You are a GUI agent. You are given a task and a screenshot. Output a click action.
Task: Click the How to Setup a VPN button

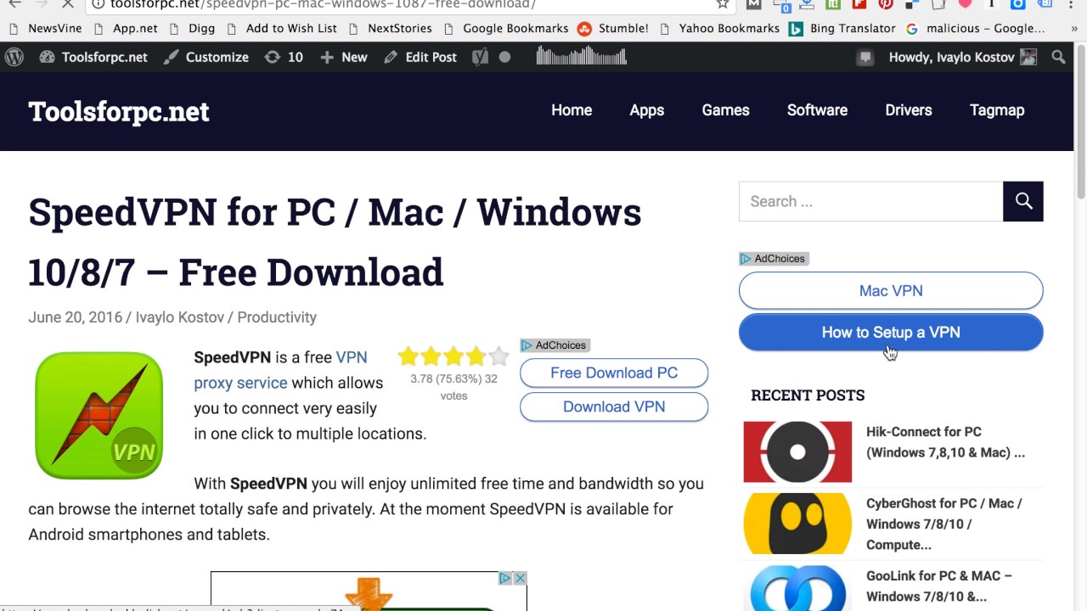(891, 333)
